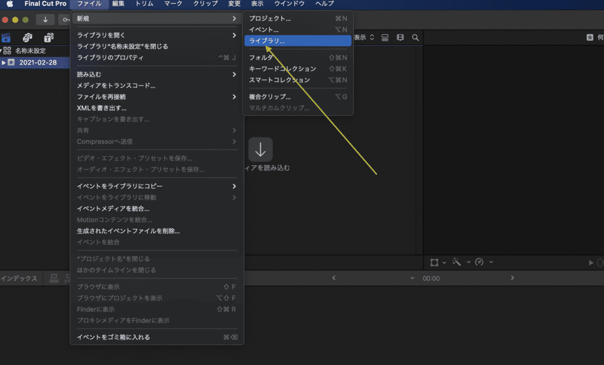Open the 変更 menu
The width and height of the screenshot is (604, 365).
[x=234, y=4]
